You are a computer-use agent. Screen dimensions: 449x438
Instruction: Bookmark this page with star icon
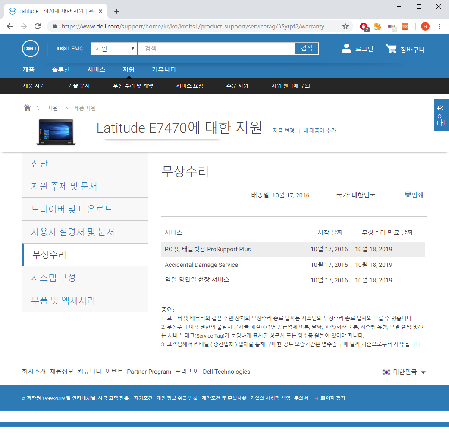click(345, 26)
